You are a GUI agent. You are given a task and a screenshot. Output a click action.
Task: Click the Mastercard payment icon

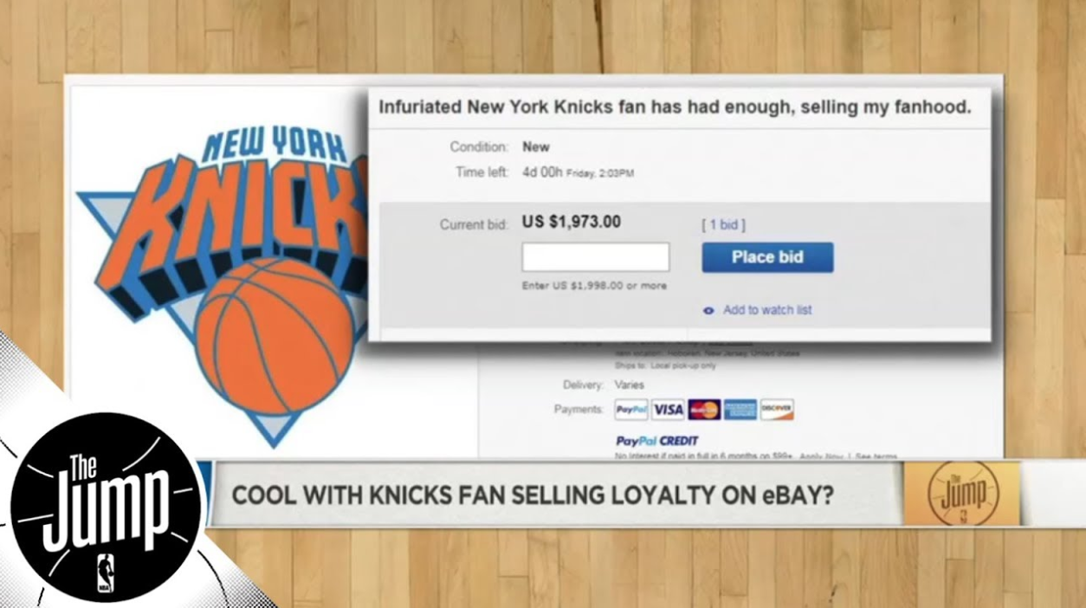tap(704, 410)
